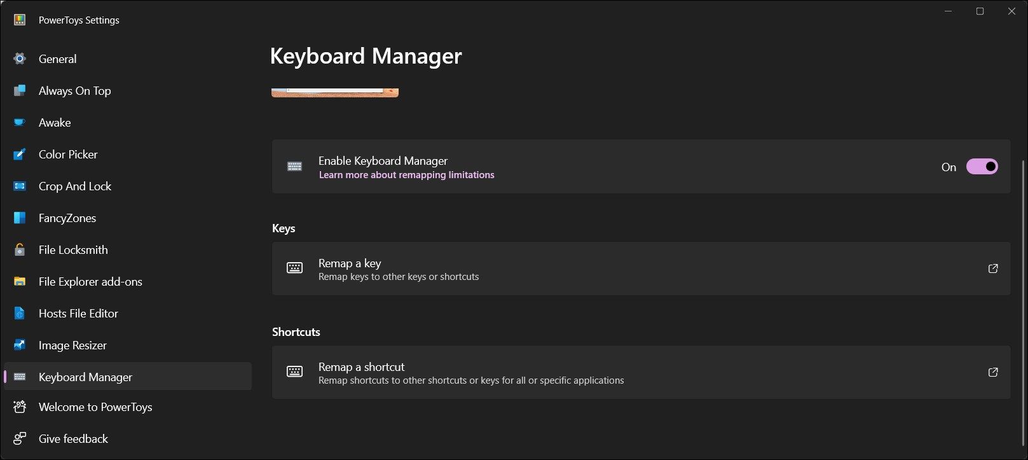Open the General settings page
This screenshot has height=460, width=1028.
pos(127,59)
